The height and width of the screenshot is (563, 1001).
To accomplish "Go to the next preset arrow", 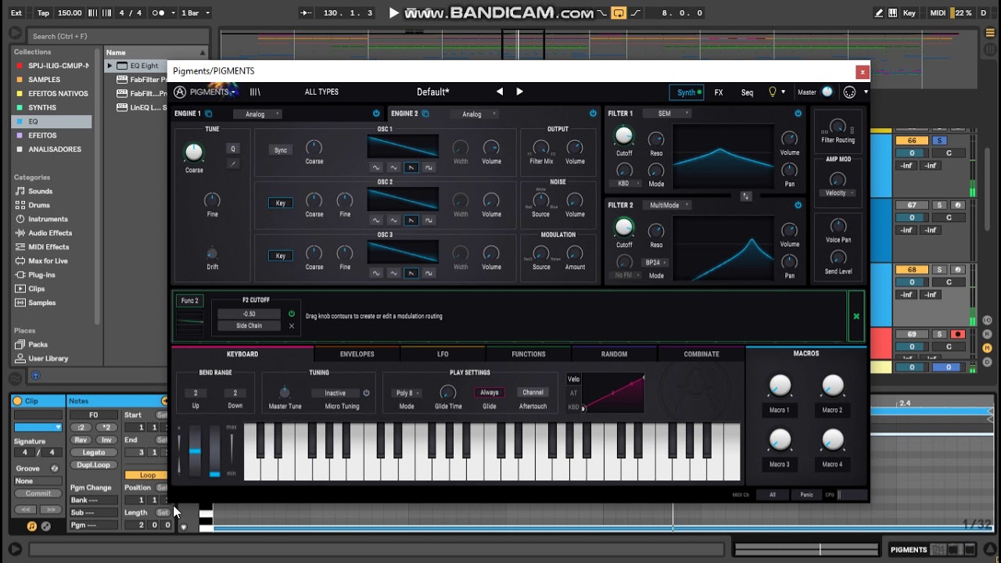I will (519, 91).
